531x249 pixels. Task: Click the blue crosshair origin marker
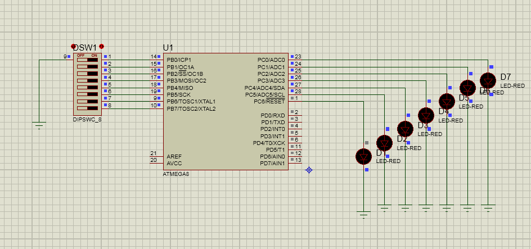[309, 170]
